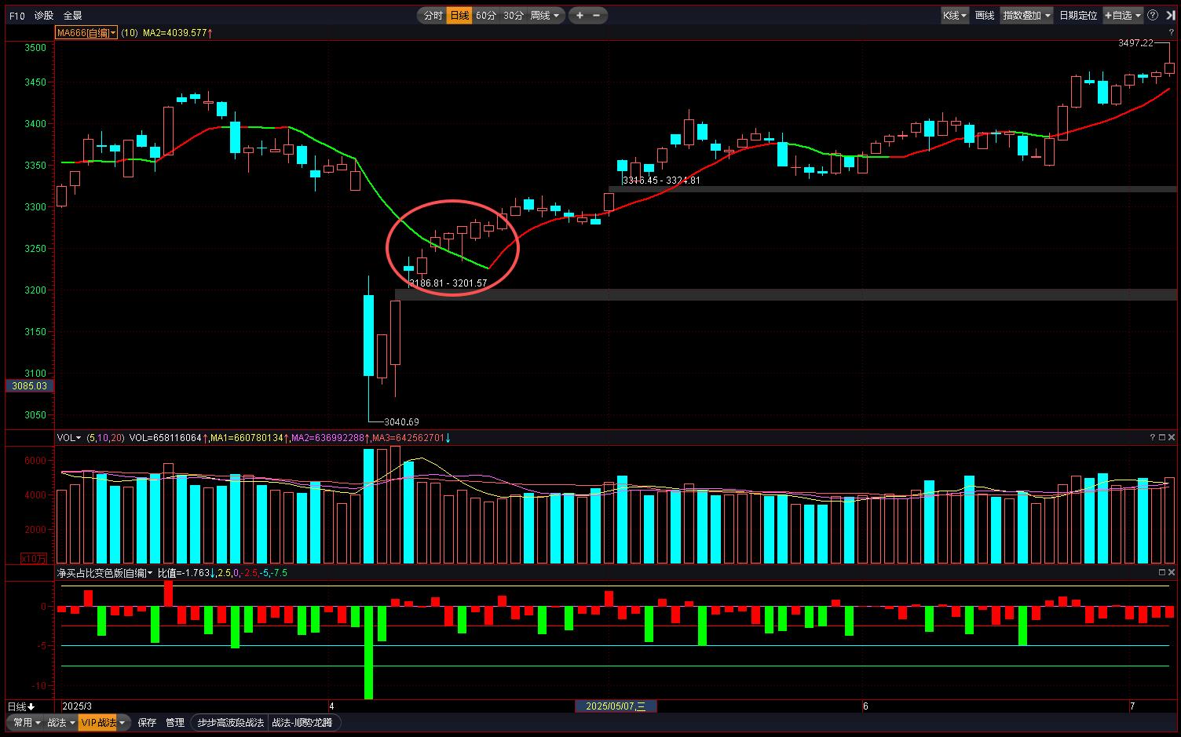This screenshot has height=737, width=1181.
Task: Click the 管理 manage button
Action: point(175,722)
